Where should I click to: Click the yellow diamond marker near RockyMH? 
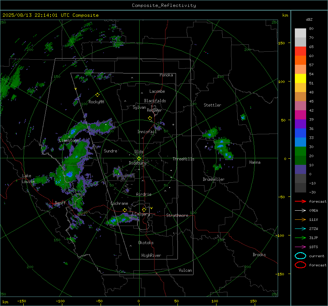pyautogui.click(x=97, y=95)
